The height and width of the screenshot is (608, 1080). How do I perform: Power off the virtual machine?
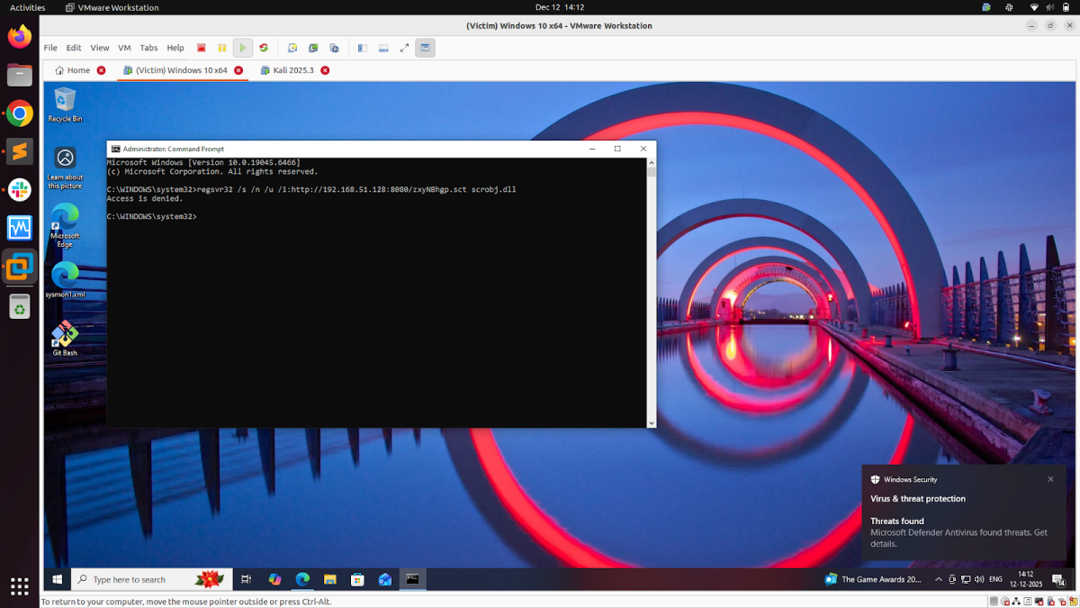(x=201, y=48)
